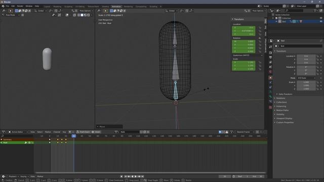Play the animation forward
Screen dimensions: 324x182
(x=136, y=176)
